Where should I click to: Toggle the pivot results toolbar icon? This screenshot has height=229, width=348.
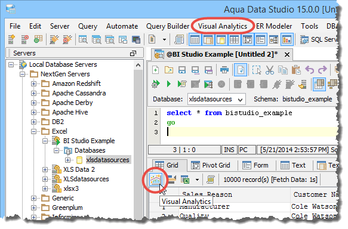[248, 40]
